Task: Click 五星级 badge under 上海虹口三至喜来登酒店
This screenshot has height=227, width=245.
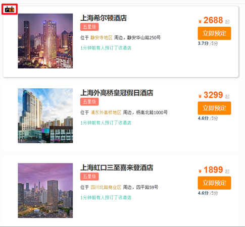Action: pos(89,177)
